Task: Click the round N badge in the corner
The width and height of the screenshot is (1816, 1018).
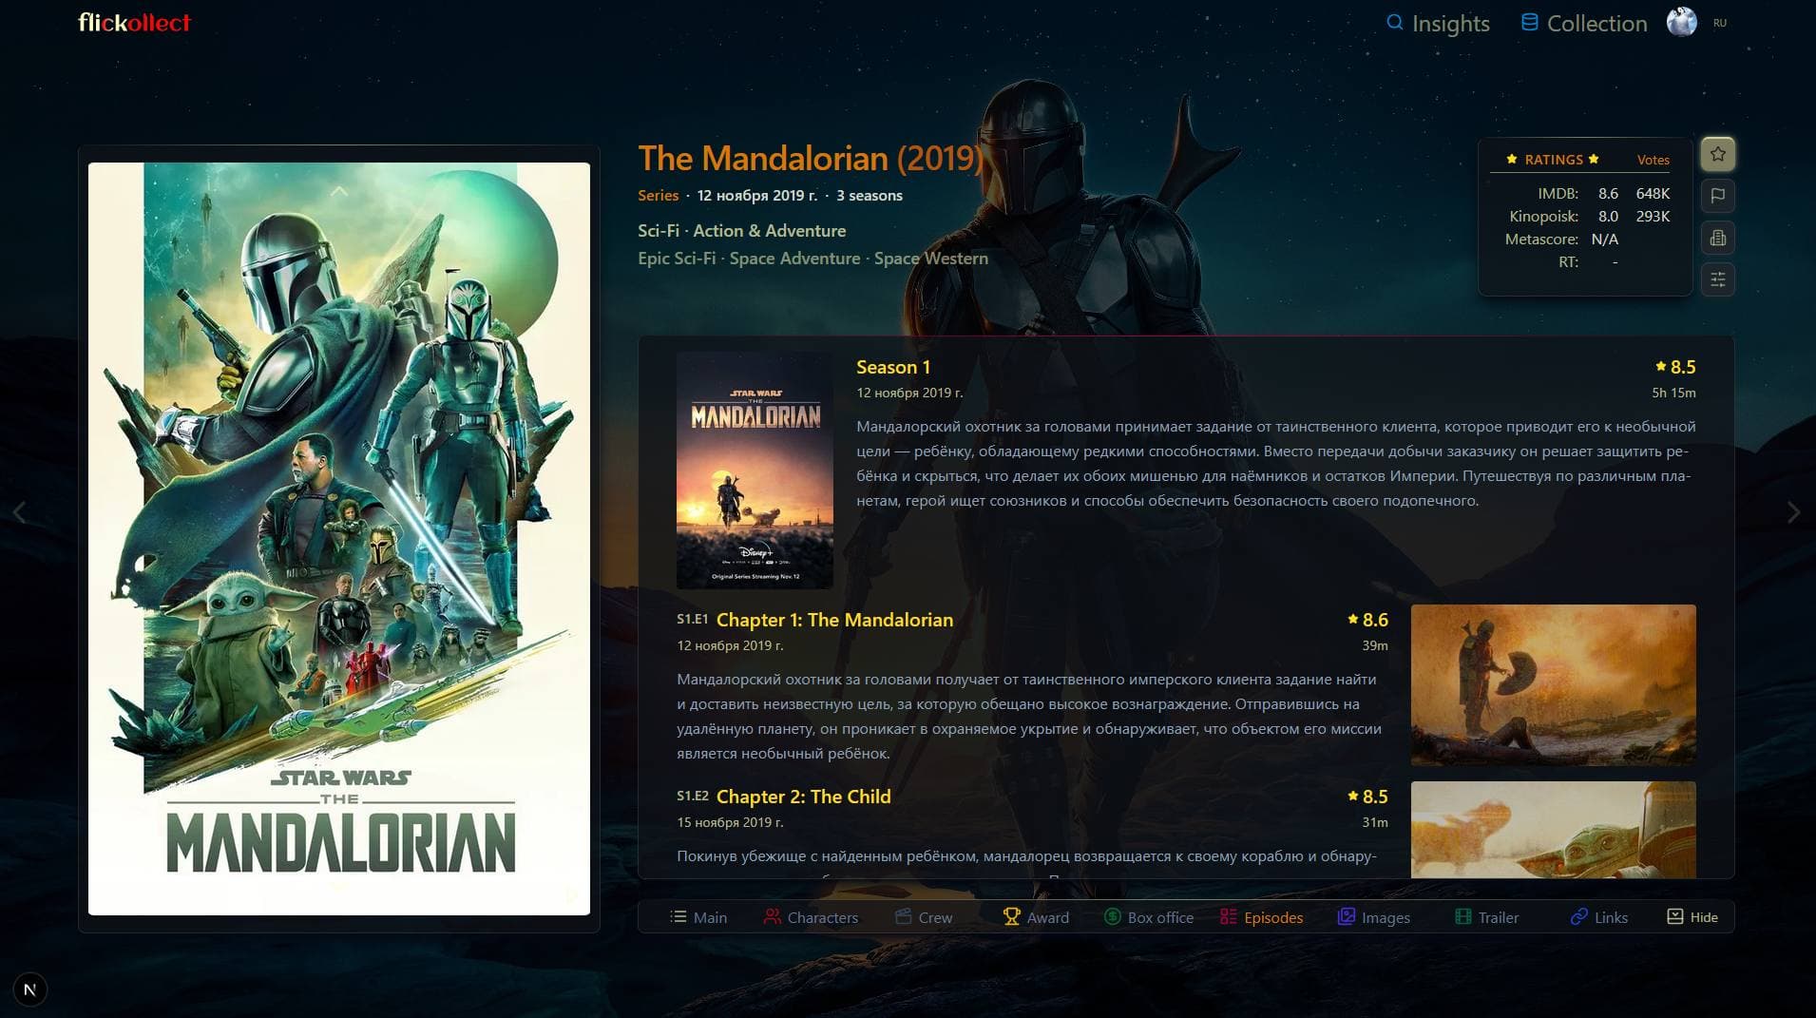Action: (30, 989)
